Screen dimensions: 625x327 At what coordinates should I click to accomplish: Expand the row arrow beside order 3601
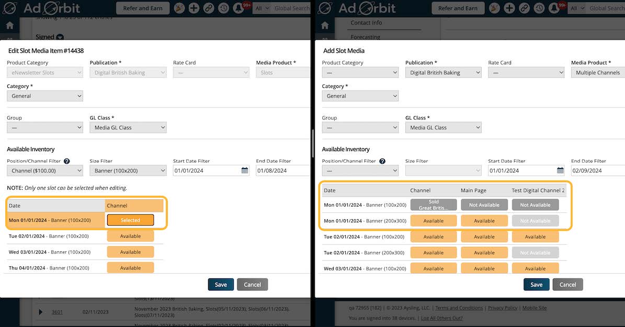40,312
